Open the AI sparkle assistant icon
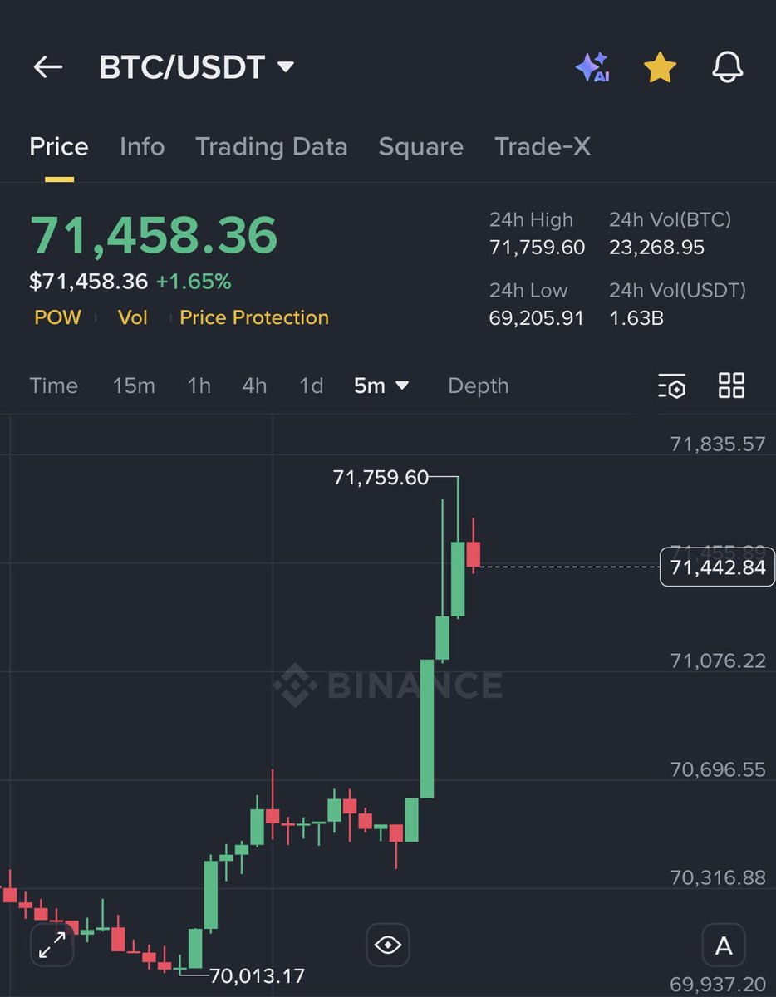The image size is (776, 997). (x=592, y=67)
